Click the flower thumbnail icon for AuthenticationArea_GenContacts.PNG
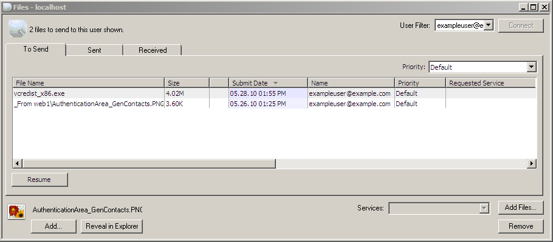 16,212
